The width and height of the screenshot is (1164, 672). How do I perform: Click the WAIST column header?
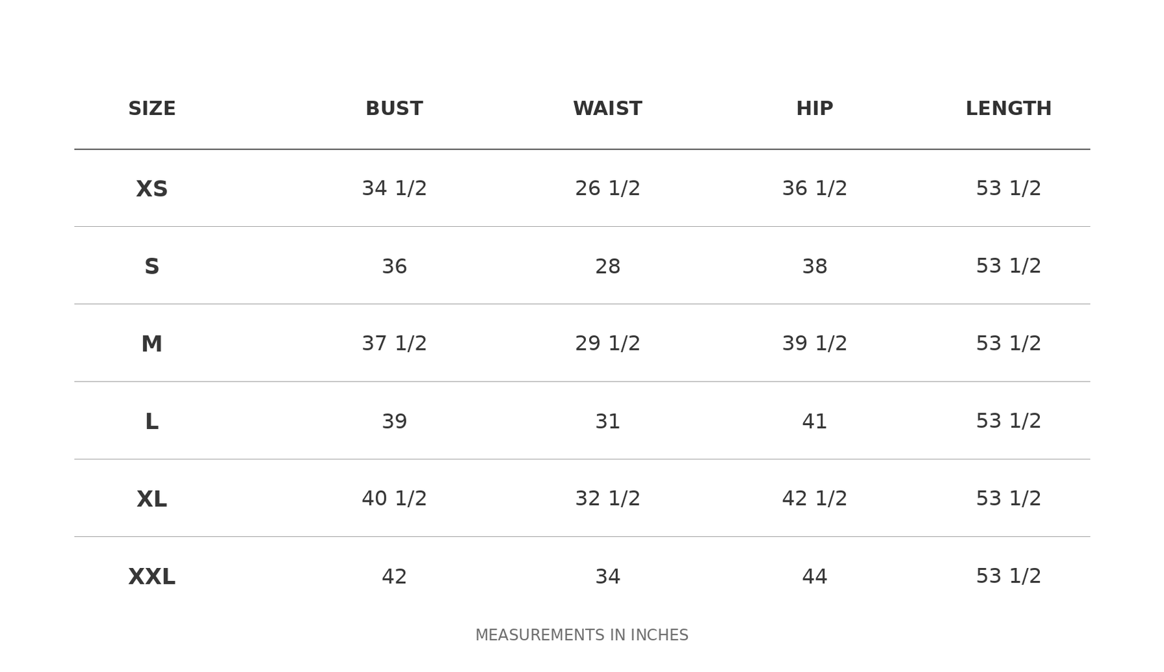coord(607,109)
